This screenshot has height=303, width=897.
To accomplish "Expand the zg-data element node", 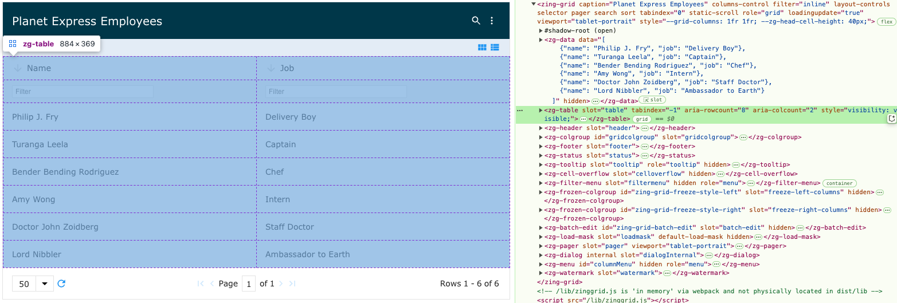I will (541, 40).
